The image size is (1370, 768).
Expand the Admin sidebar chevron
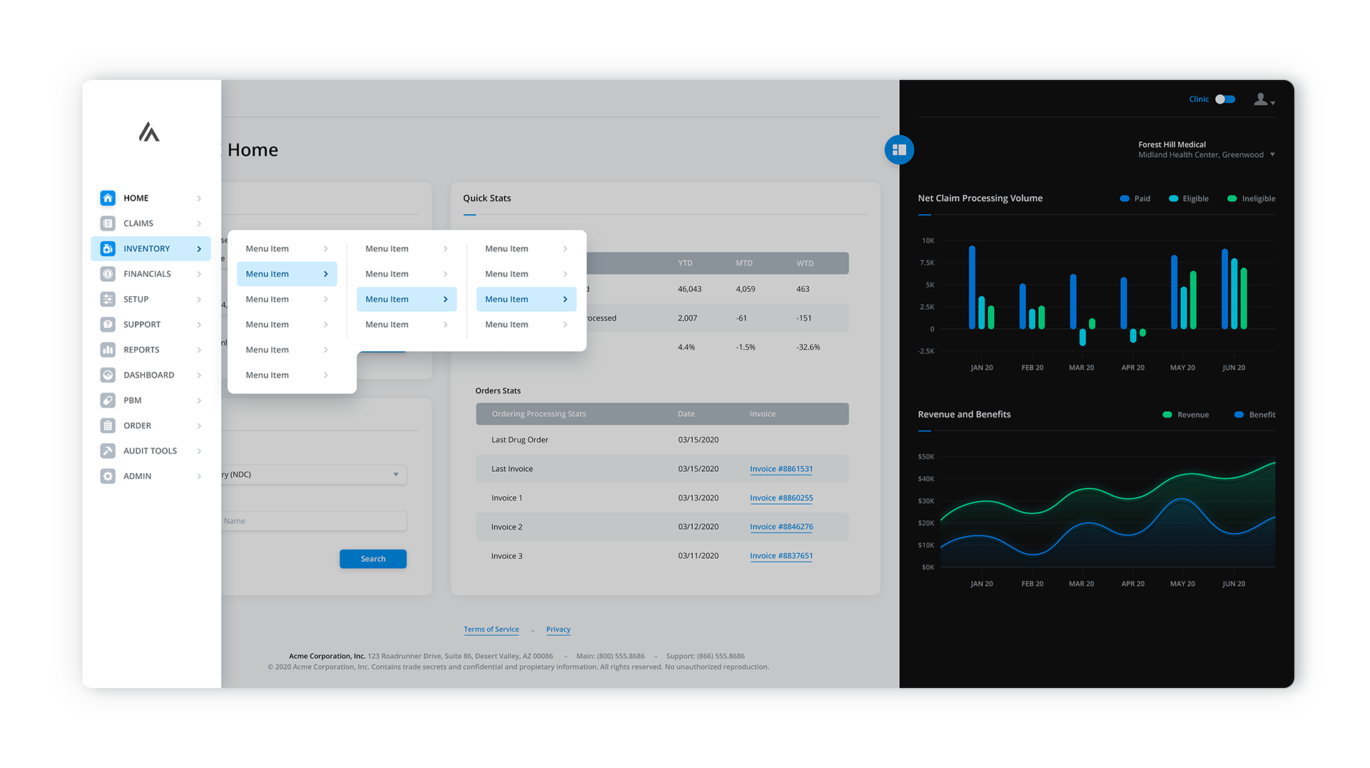198,475
